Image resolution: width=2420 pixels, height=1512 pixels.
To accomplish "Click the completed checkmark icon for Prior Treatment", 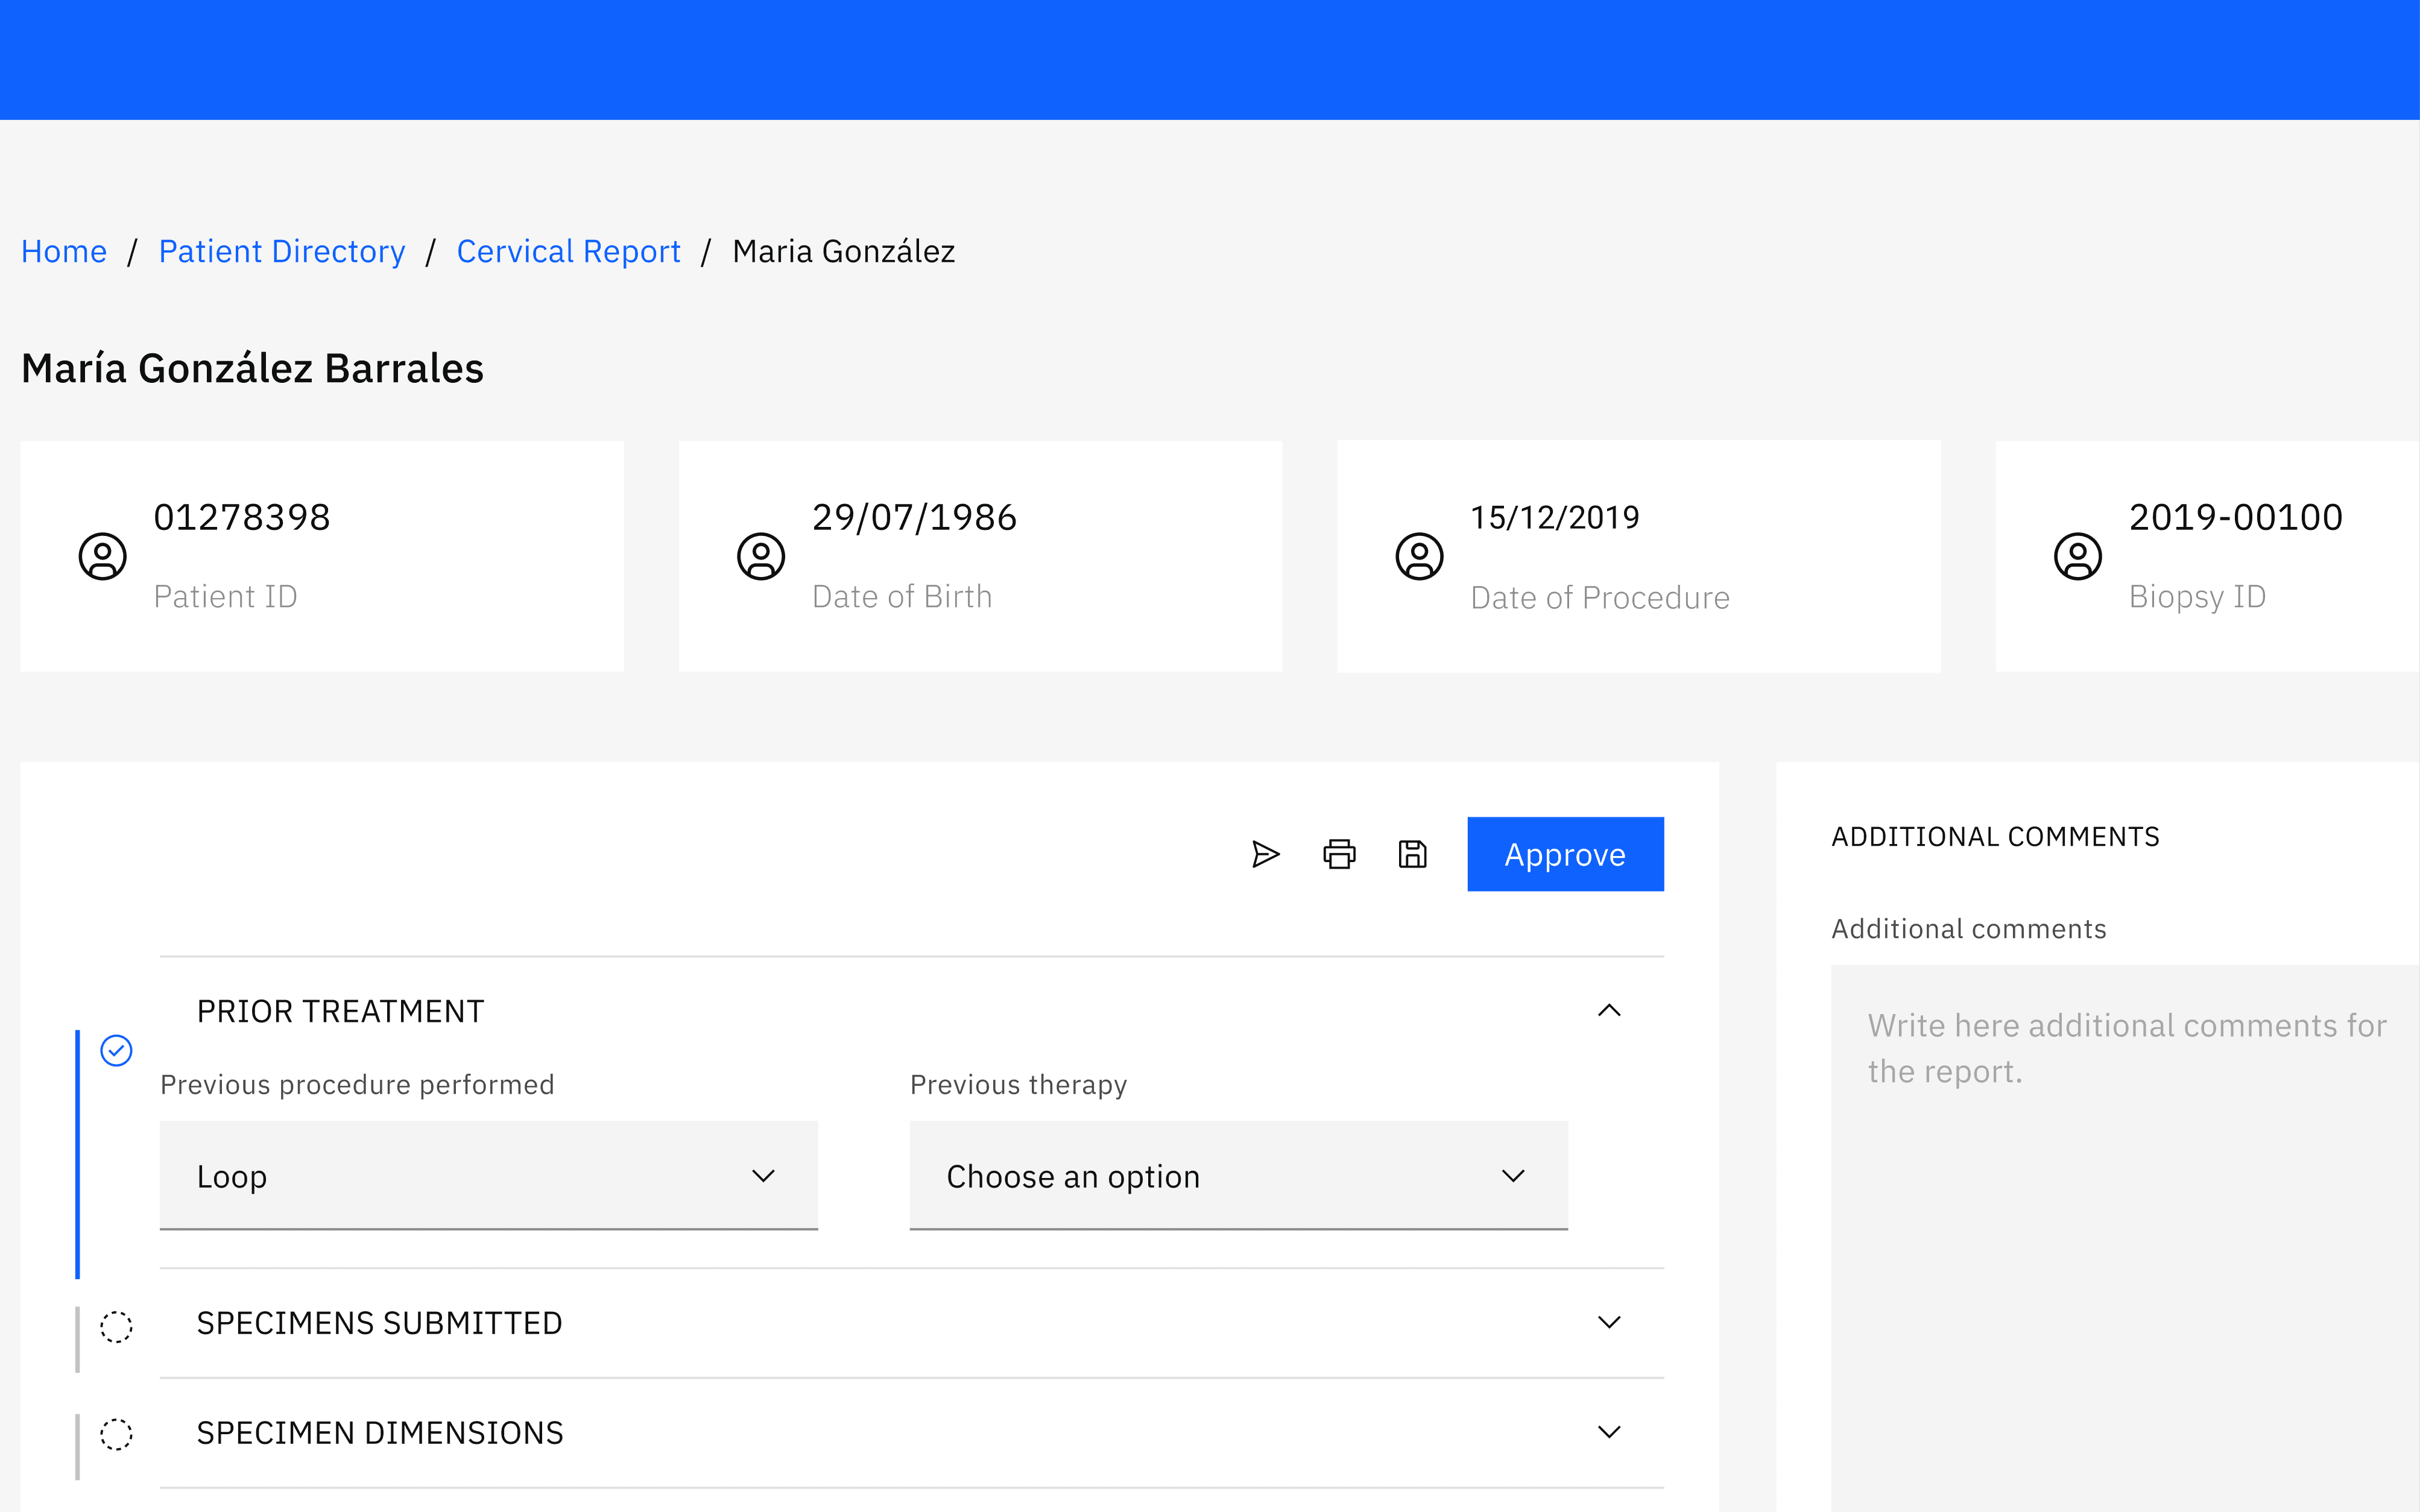I will (x=116, y=1050).
